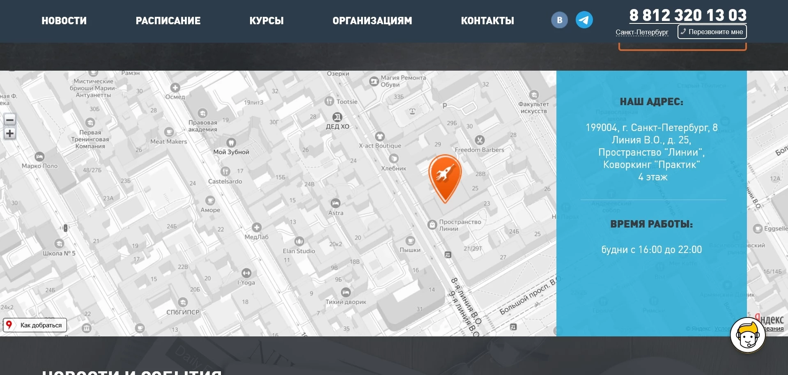Screen dimensions: 788x375
Task: Click the Пышки cafe map icon
Action: coord(410,241)
